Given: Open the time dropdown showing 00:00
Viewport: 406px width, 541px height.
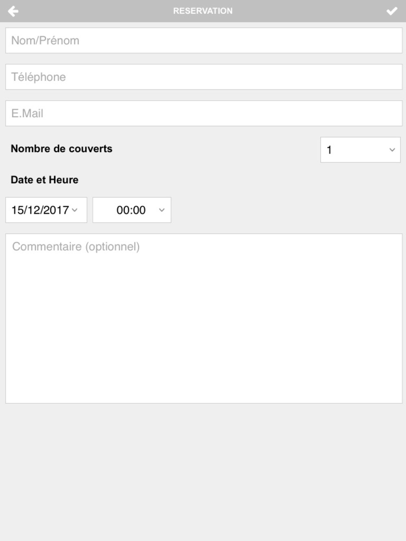Looking at the screenshot, I should (x=132, y=210).
